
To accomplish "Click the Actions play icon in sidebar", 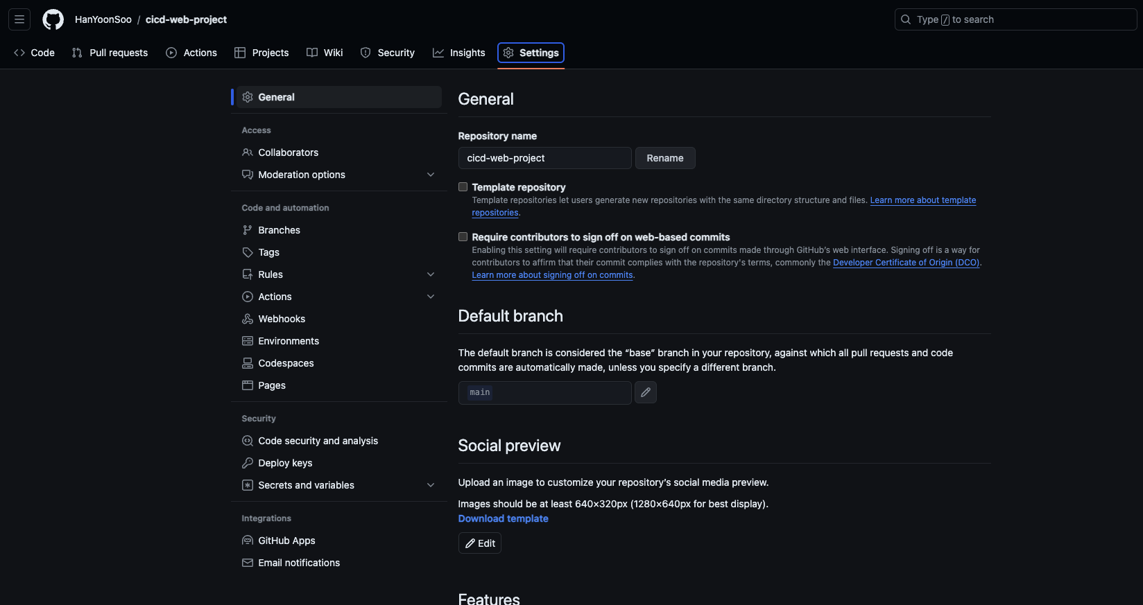I will [248, 297].
